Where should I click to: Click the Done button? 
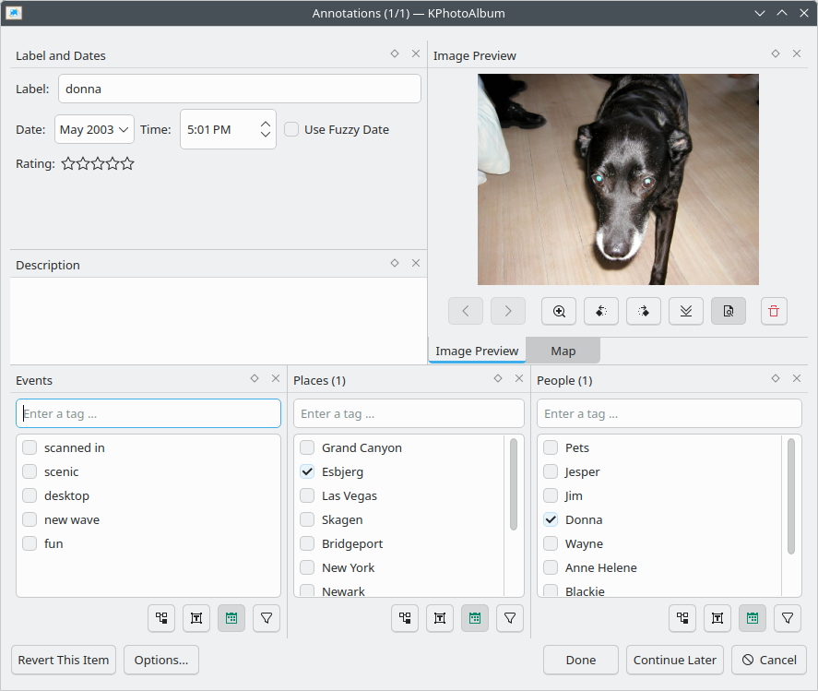(581, 661)
